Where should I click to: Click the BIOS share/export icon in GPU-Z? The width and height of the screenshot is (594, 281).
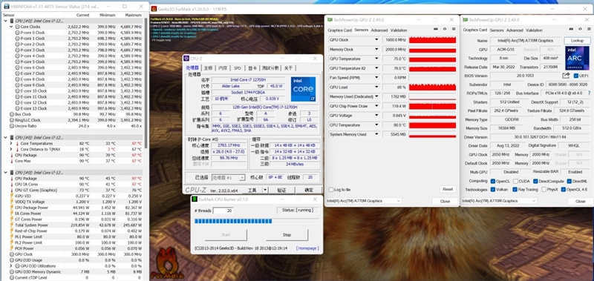(x=566, y=76)
